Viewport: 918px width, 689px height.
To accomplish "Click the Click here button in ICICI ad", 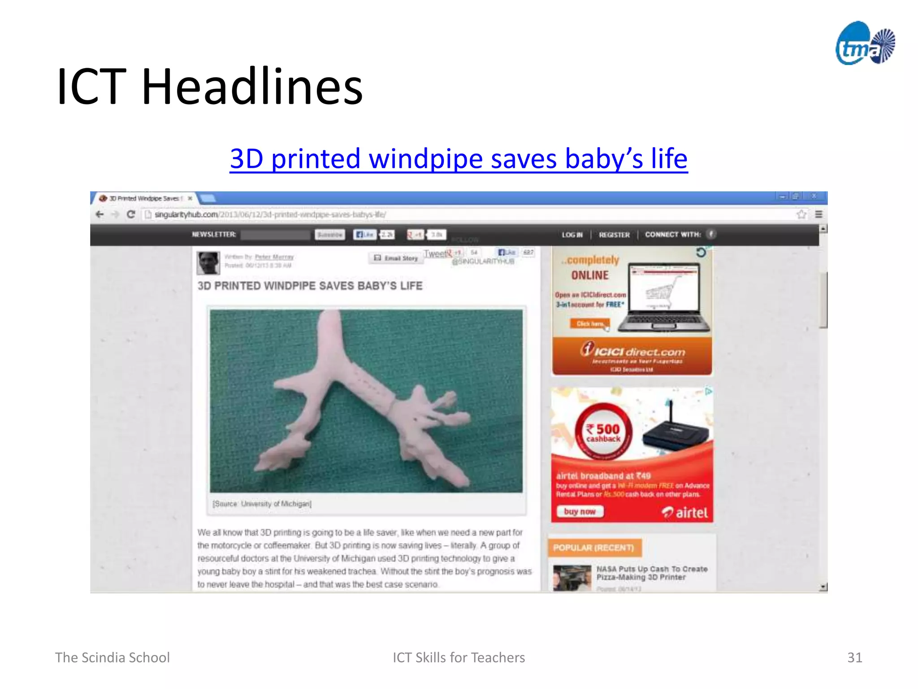I will click(x=590, y=323).
